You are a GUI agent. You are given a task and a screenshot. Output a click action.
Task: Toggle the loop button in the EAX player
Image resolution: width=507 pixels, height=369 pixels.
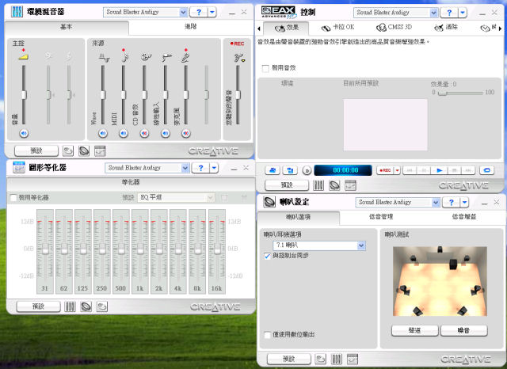[487, 170]
